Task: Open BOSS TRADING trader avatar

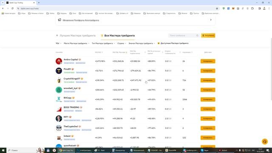Action: click(x=59, y=109)
